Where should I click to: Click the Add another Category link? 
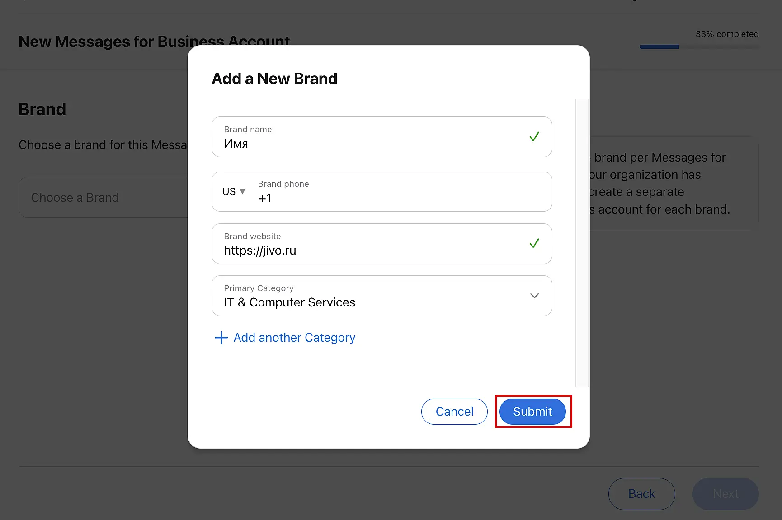294,338
